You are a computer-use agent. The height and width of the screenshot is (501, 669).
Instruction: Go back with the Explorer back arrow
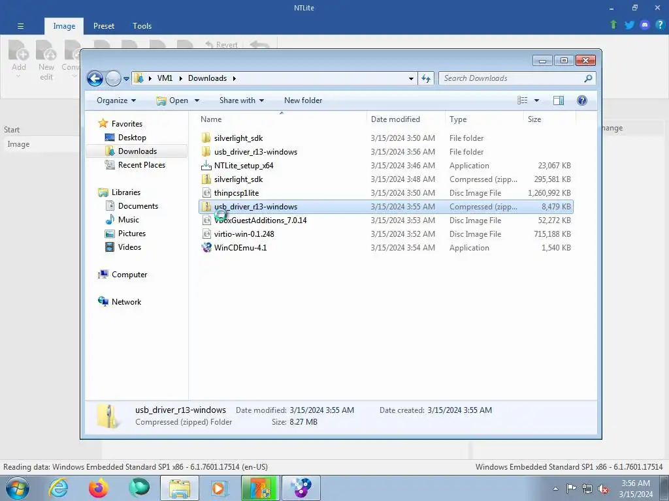(x=95, y=78)
